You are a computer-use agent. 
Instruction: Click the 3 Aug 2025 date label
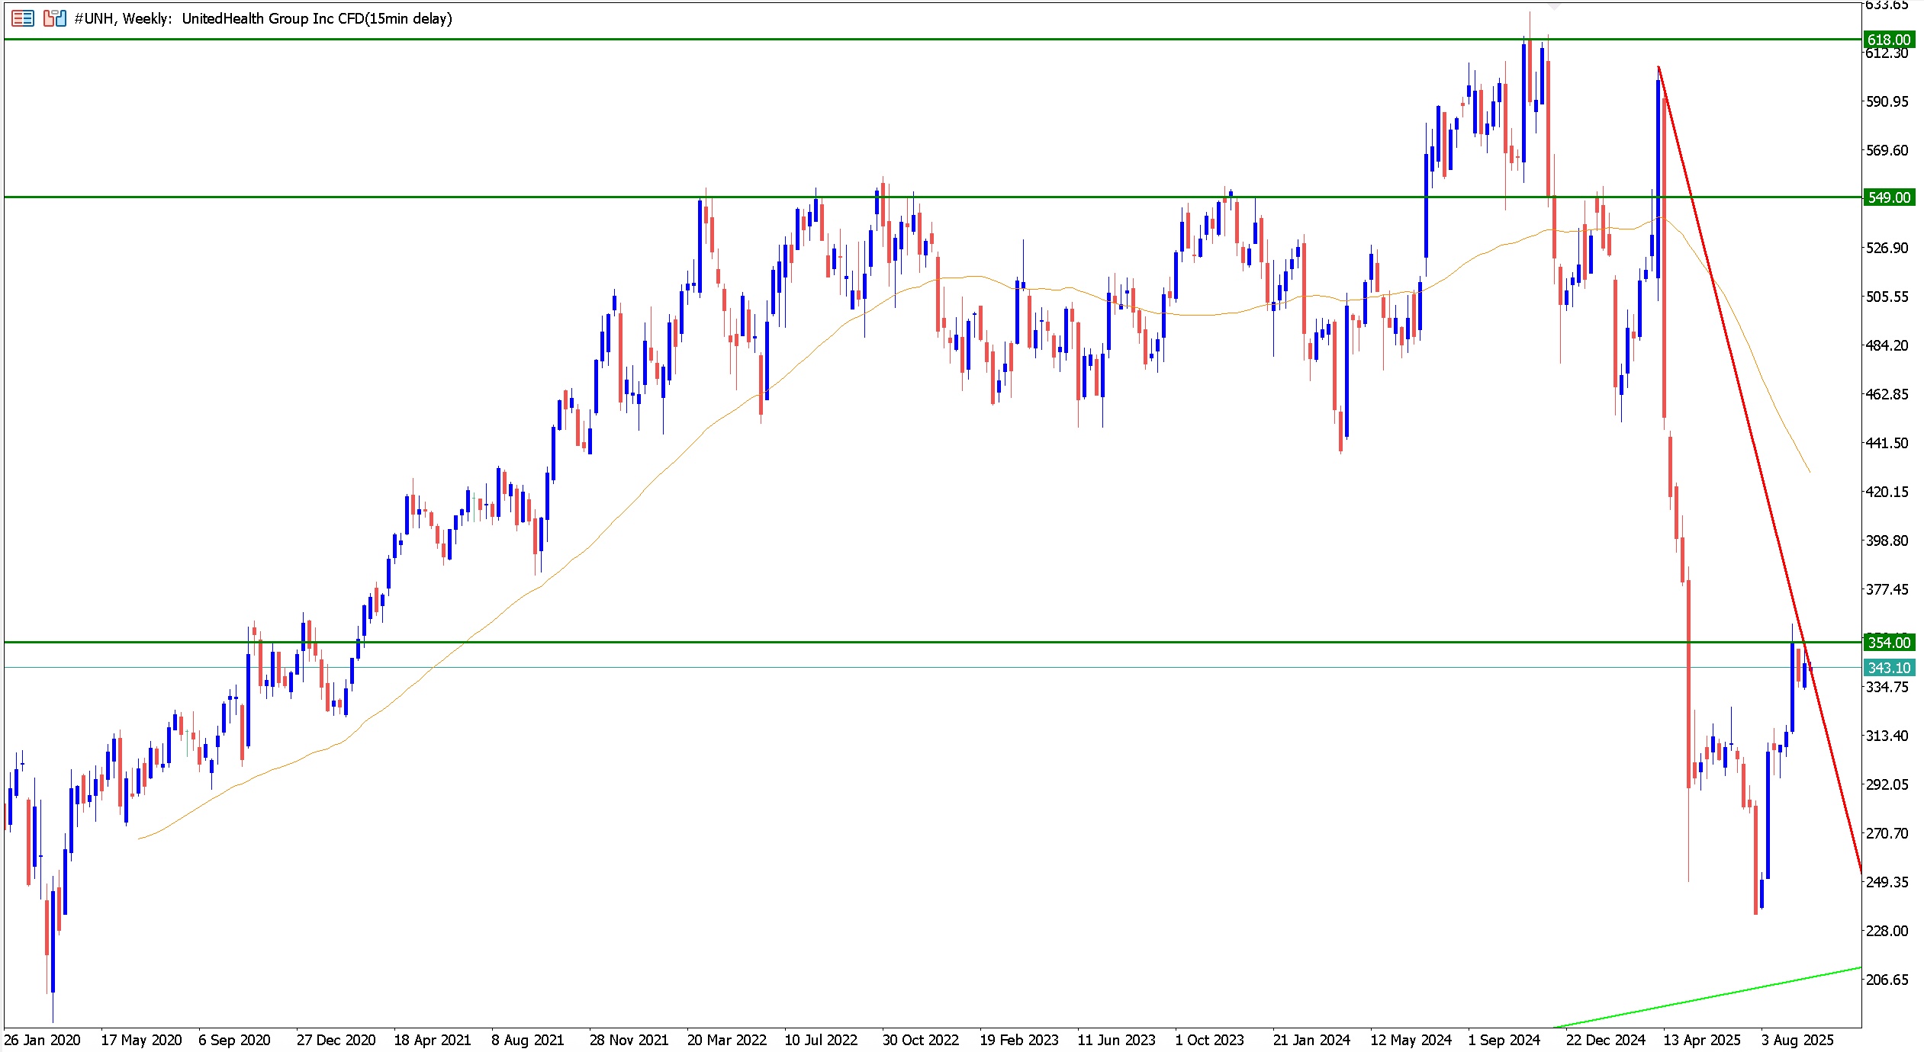(x=1797, y=1040)
